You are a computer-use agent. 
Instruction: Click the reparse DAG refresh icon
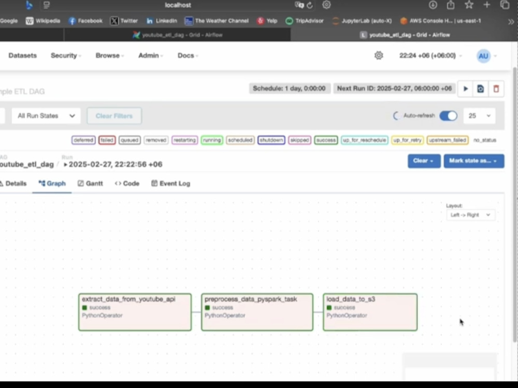480,89
